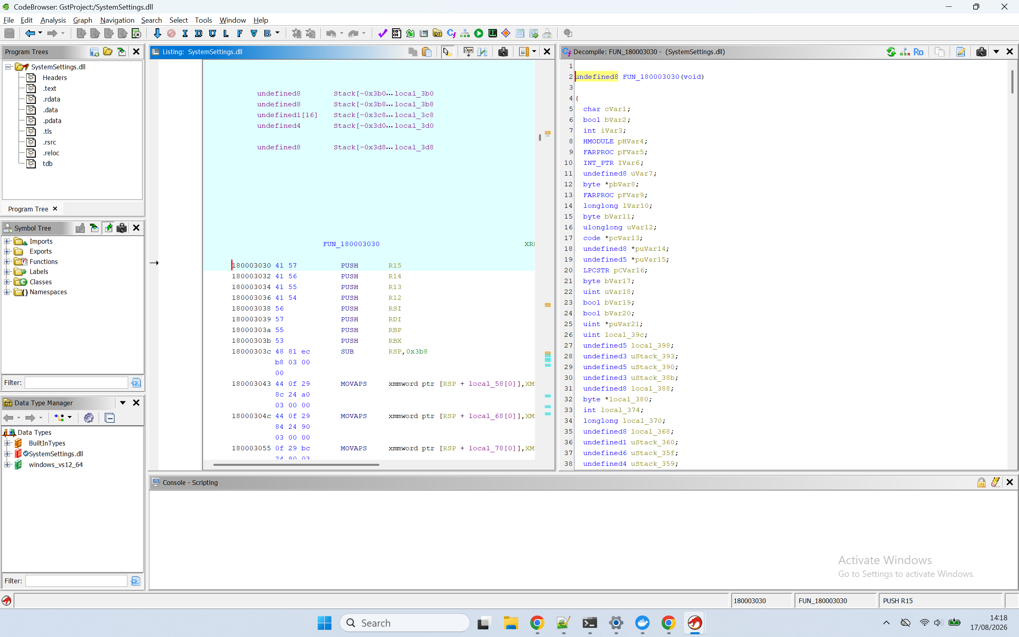The height and width of the screenshot is (637, 1019).
Task: Select the .rdata section in Program Trees
Action: pos(51,99)
